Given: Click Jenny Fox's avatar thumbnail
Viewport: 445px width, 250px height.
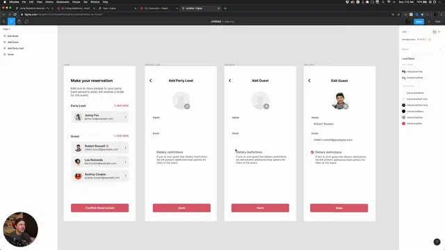Looking at the screenshot, I should (x=78, y=117).
